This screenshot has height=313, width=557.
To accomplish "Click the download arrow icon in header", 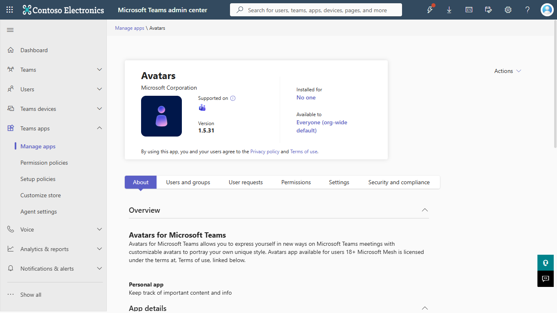I will [449, 10].
